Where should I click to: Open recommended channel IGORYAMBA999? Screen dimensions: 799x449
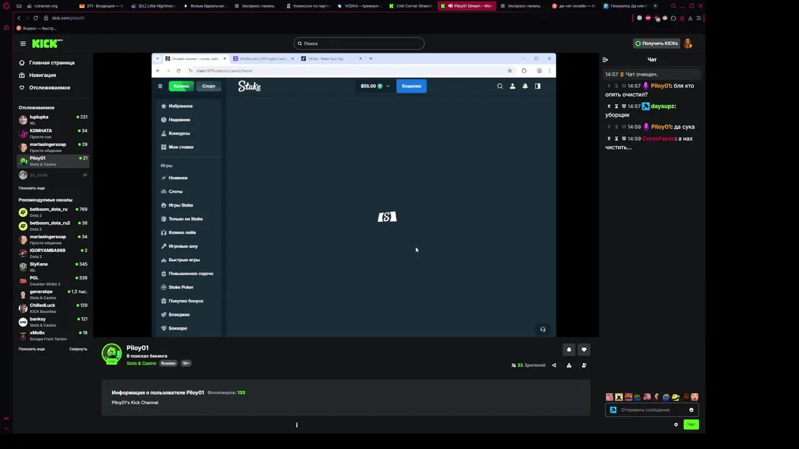coord(53,253)
